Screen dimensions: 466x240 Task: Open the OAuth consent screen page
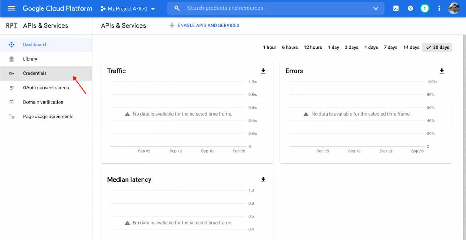coord(46,88)
